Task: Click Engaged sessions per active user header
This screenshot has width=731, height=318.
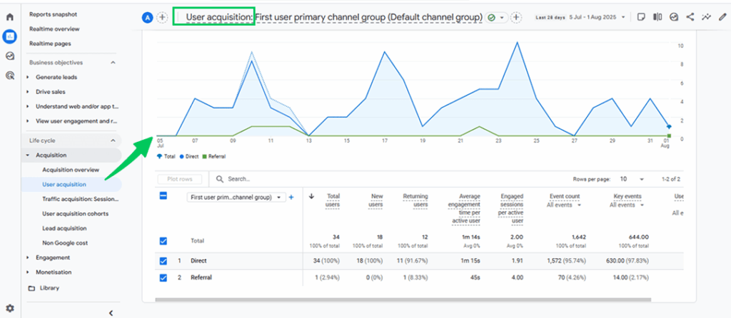Action: coord(511,209)
